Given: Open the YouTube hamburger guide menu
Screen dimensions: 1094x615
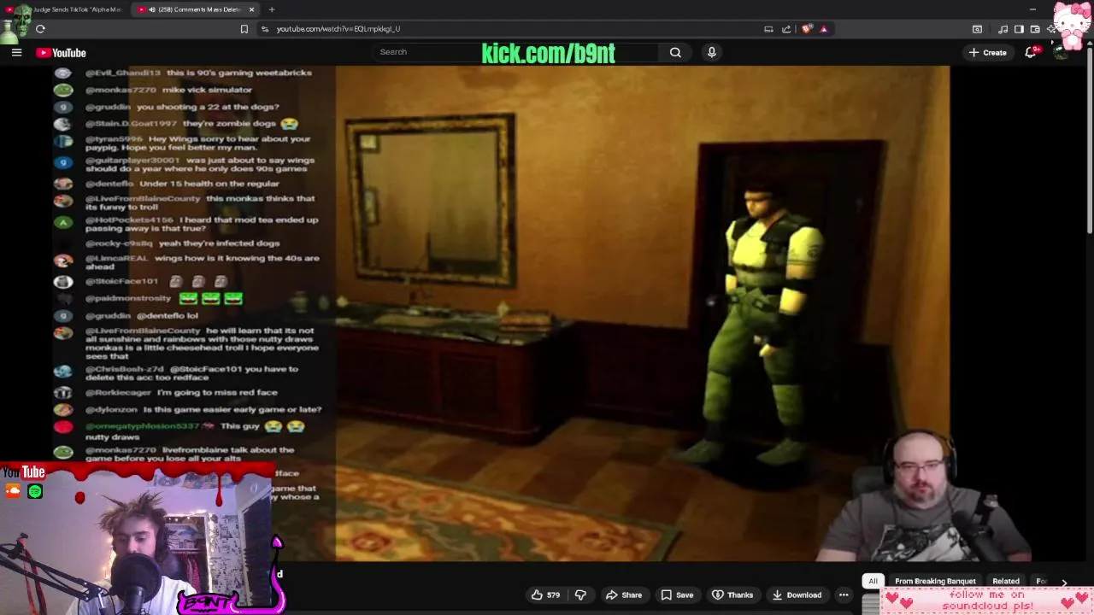Looking at the screenshot, I should pyautogui.click(x=16, y=53).
